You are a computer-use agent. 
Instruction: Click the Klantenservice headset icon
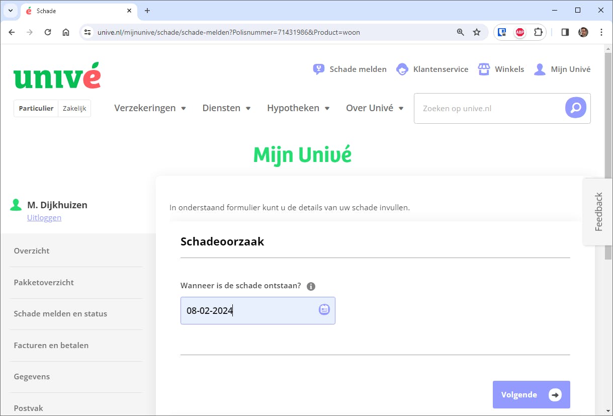(402, 69)
